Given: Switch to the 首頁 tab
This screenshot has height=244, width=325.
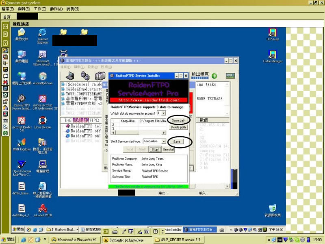Looking at the screenshot, I should coord(7,17).
